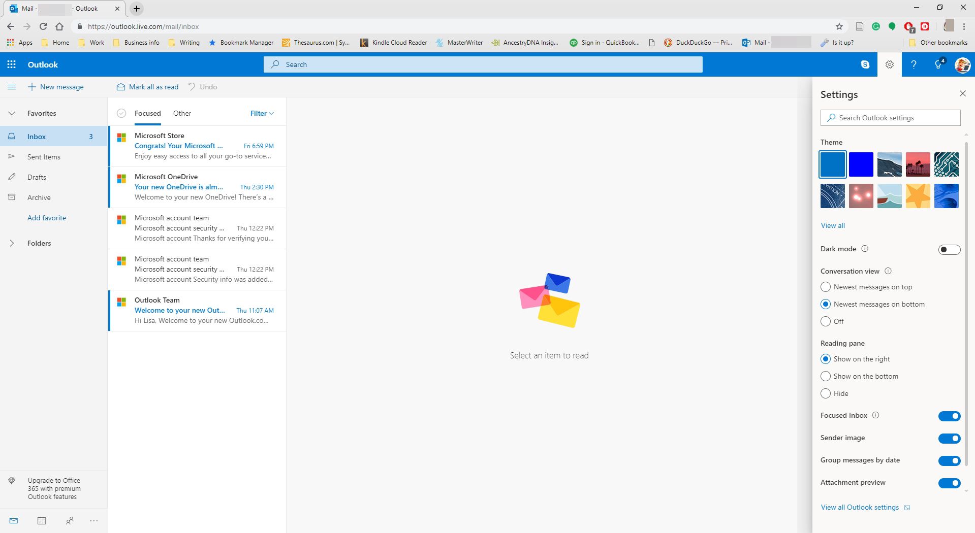Open the Microsoft Store email
Image resolution: width=975 pixels, height=533 pixels.
tap(197, 146)
